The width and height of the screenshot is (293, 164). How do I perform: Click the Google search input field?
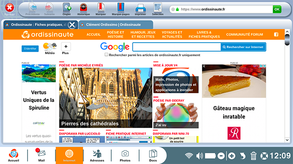[x=177, y=47]
